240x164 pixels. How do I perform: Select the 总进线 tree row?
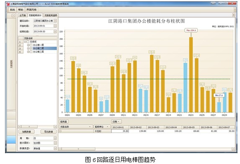40,42
